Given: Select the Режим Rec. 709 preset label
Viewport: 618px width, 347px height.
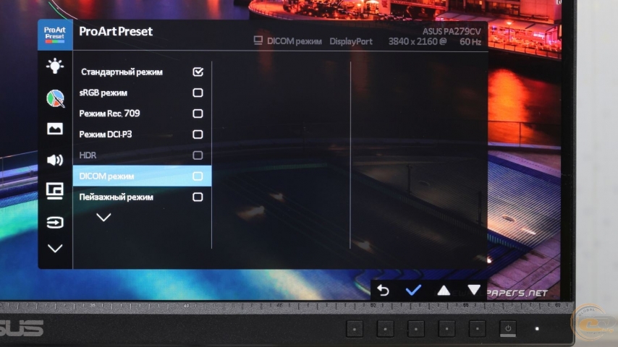Looking at the screenshot, I should [109, 113].
